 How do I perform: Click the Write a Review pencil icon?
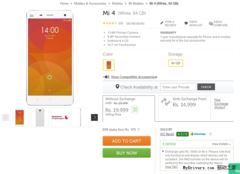(x=162, y=23)
